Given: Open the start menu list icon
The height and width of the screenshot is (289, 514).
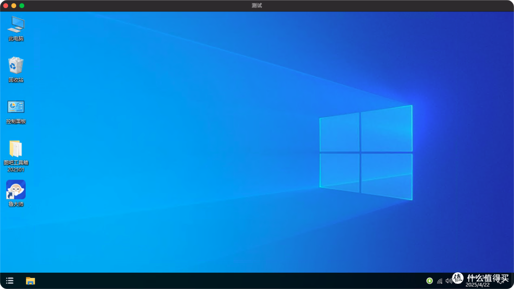Looking at the screenshot, I should pos(10,281).
